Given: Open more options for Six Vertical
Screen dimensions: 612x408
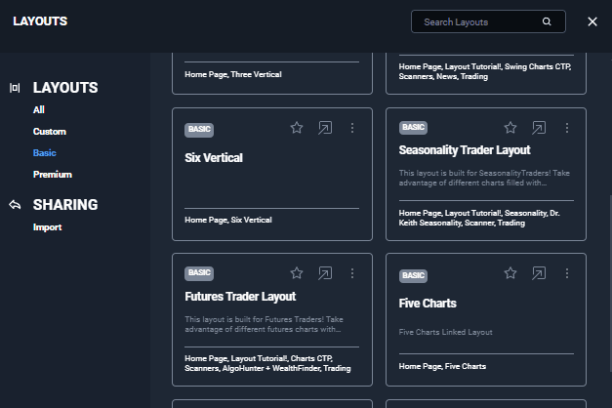Looking at the screenshot, I should point(352,128).
